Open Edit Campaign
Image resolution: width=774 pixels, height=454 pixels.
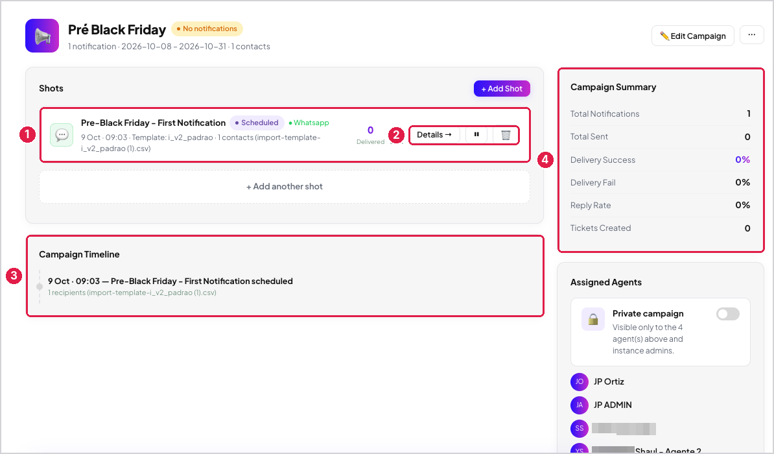point(692,36)
